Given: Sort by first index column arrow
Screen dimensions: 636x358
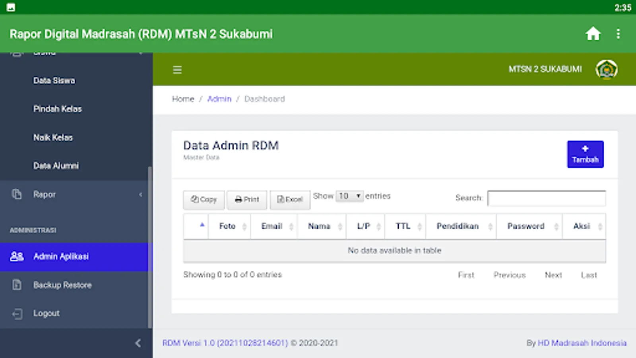Looking at the screenshot, I should click(202, 225).
